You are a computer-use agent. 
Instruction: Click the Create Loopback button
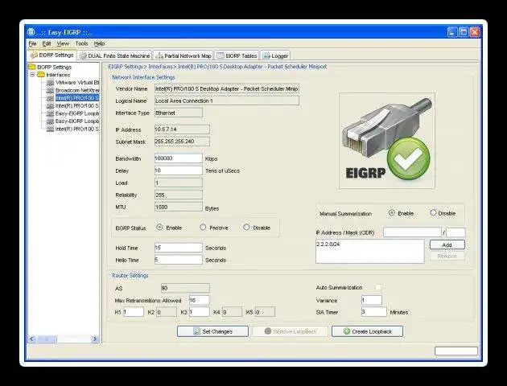(x=367, y=331)
